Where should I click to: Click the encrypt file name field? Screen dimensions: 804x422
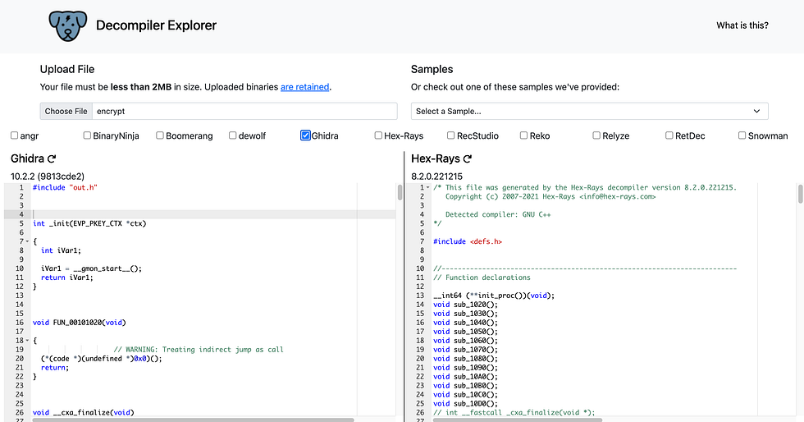(x=244, y=111)
